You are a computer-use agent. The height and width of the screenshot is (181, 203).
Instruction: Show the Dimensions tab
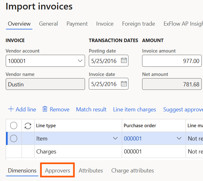point(22,171)
